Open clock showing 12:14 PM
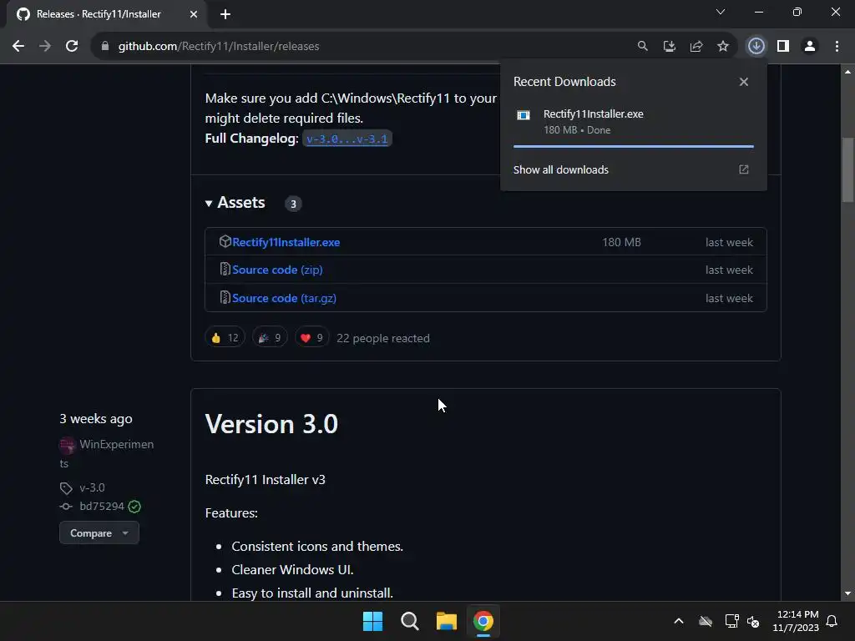Image resolution: width=855 pixels, height=641 pixels. click(x=796, y=621)
